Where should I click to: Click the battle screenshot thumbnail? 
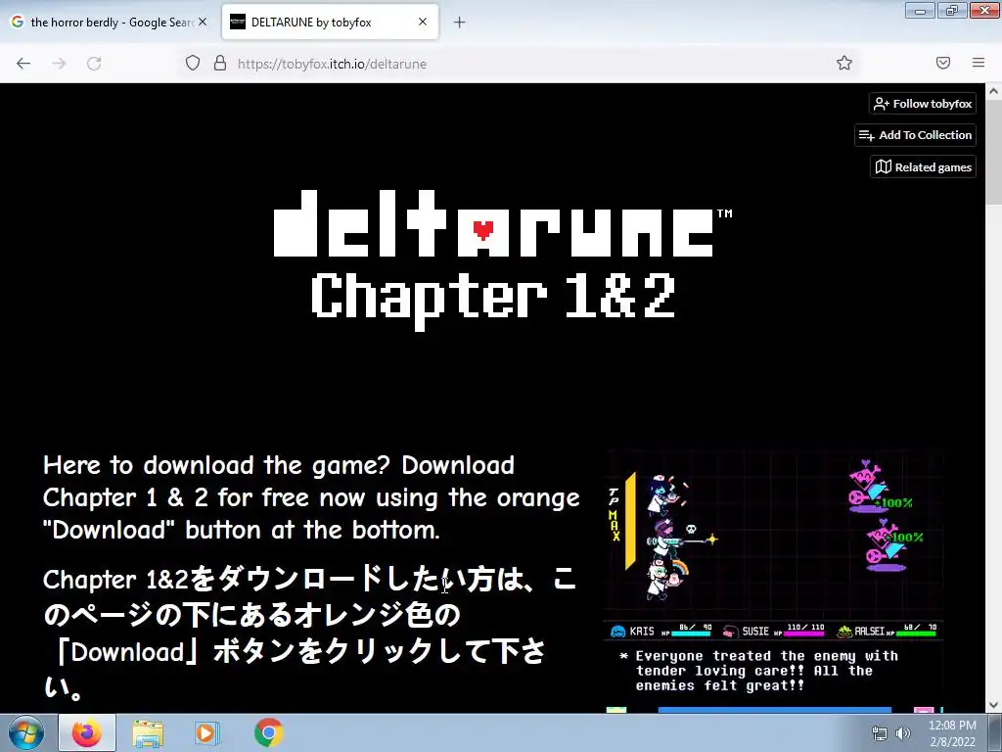tap(774, 581)
